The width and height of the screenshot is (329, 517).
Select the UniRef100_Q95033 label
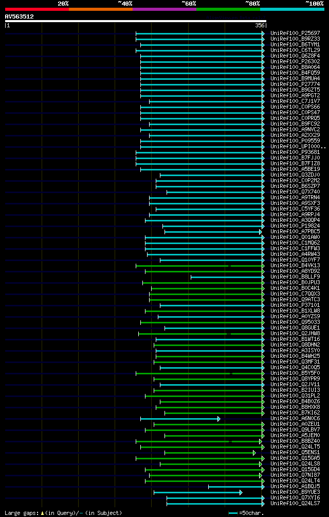pos(295,322)
